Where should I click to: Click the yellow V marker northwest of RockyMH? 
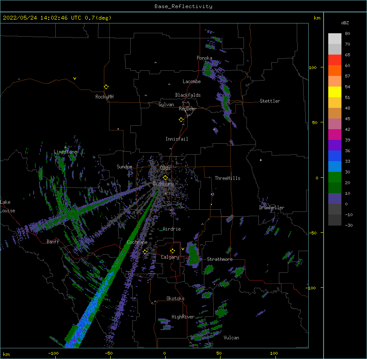(75, 78)
